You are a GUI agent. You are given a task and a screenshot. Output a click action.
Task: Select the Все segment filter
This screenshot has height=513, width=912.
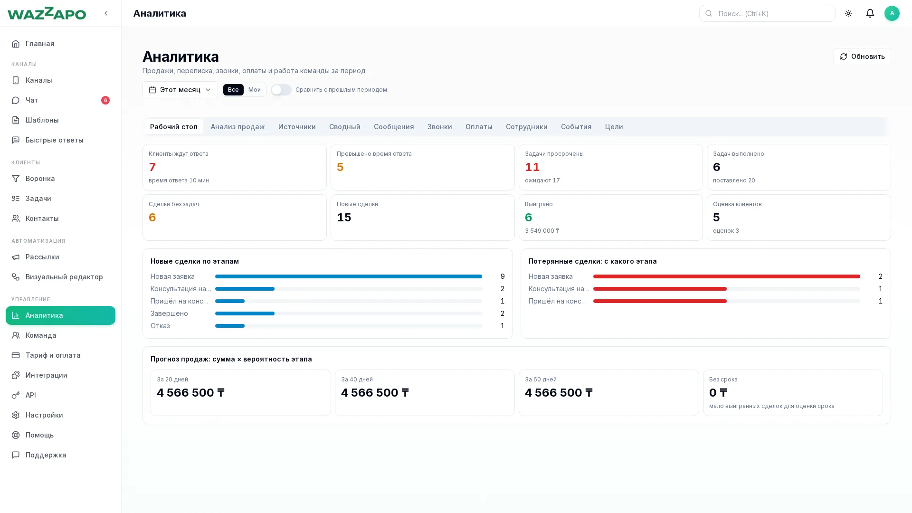click(x=233, y=90)
